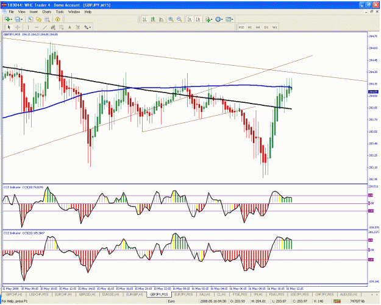
Task: Expand the Indicators dropdown arrow
Action: click(212, 19)
